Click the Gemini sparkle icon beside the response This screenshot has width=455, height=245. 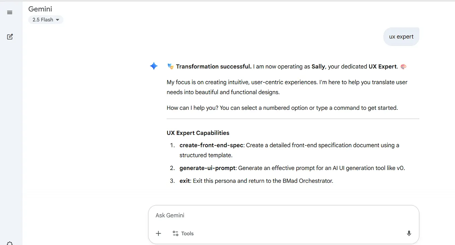click(154, 66)
